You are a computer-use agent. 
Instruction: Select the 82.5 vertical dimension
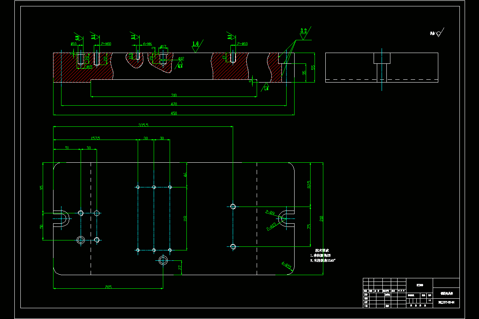coord(309,184)
